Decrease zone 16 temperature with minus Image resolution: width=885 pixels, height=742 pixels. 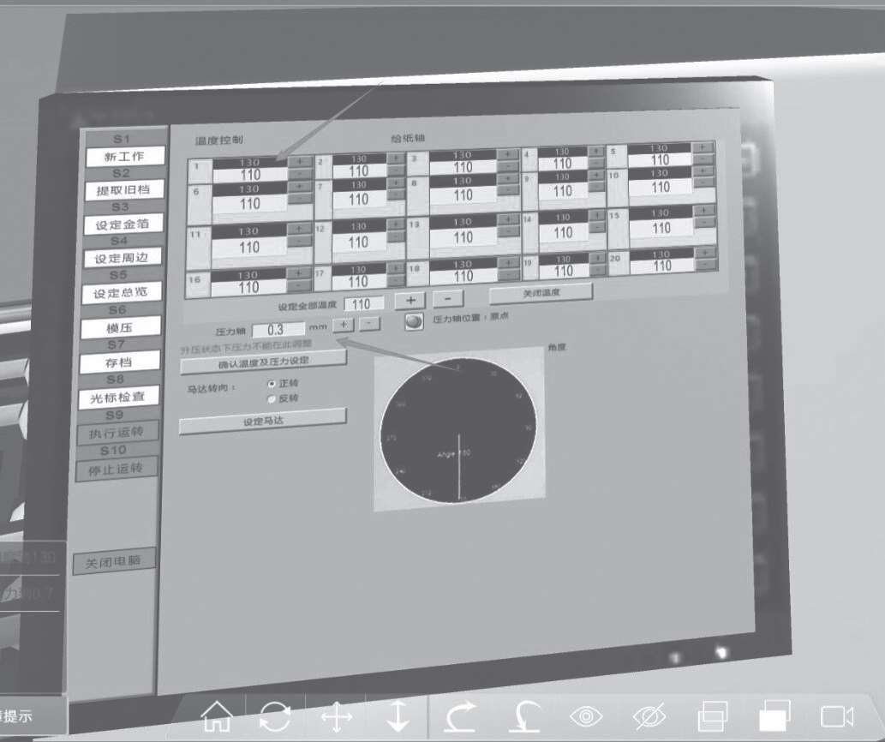tap(299, 285)
